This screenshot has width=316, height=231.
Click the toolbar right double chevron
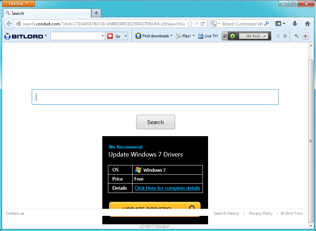pos(285,36)
